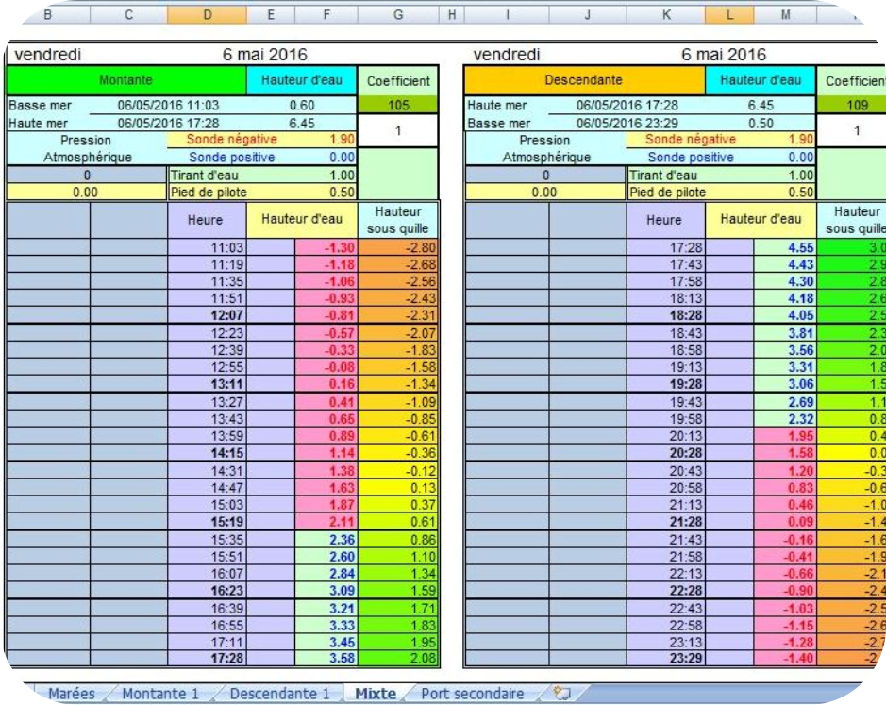Click the orange Descendante header cell
This screenshot has width=886, height=705.
583,81
